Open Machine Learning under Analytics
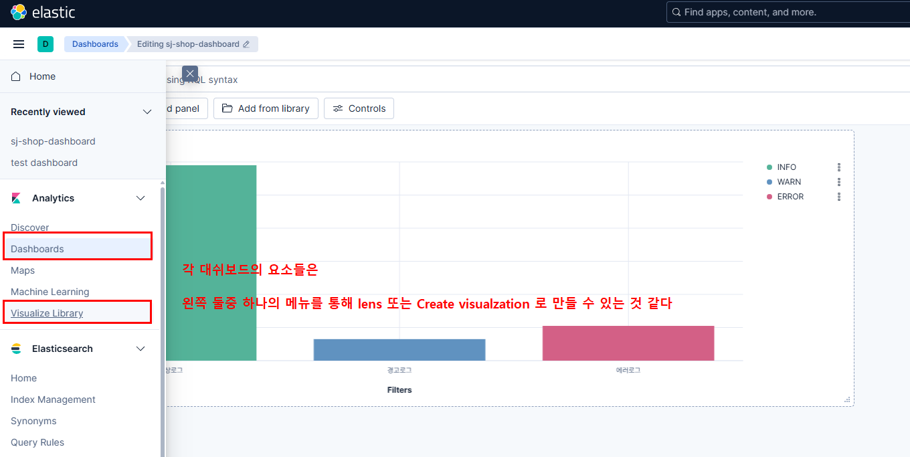 50,292
